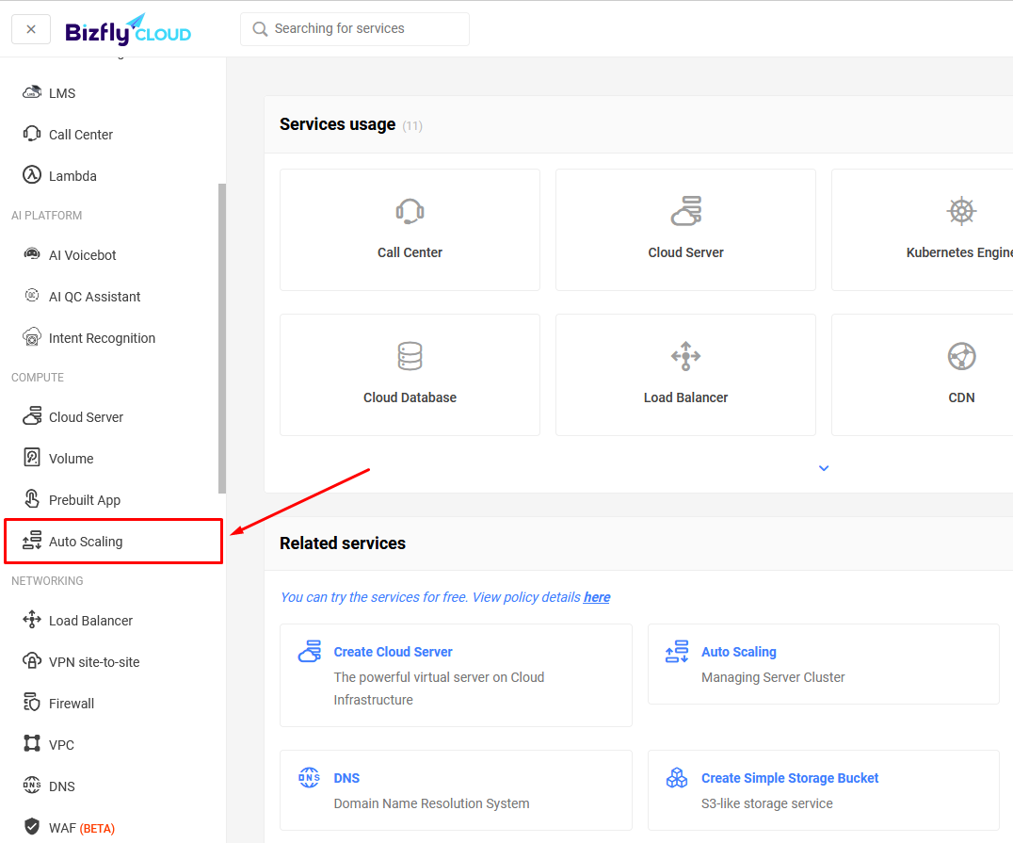Select the Lambda icon in sidebar
This screenshot has height=843, width=1013.
point(32,175)
